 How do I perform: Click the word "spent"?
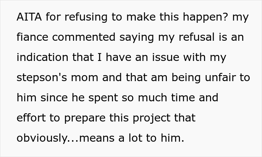point(103,98)
